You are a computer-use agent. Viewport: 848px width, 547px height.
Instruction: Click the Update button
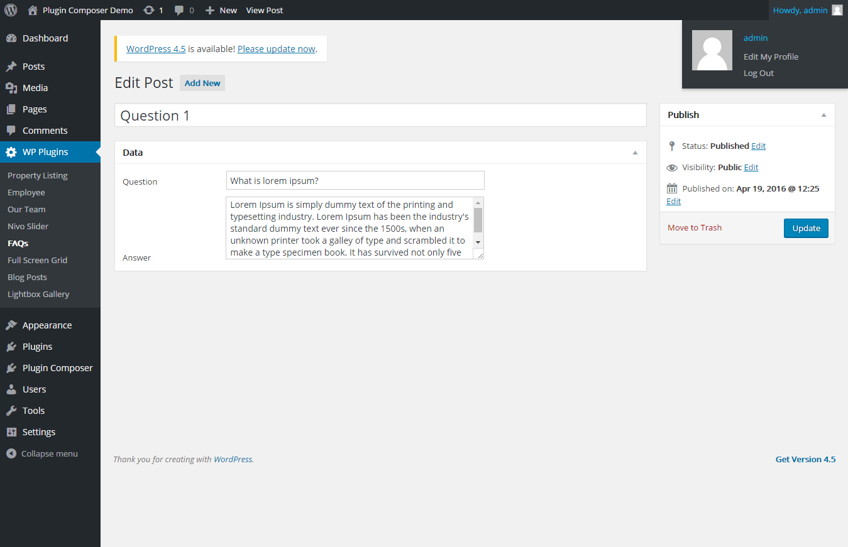(x=806, y=228)
